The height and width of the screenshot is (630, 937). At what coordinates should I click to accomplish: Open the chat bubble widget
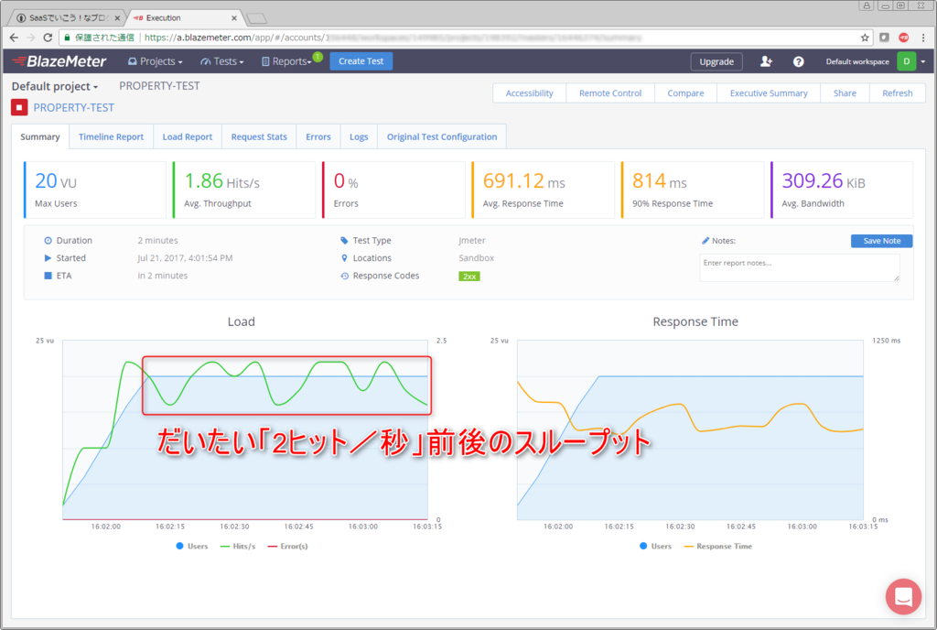coord(903,596)
